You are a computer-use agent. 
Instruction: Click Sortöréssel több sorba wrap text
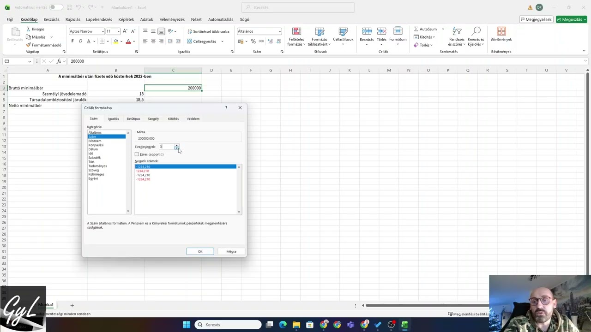coord(208,31)
